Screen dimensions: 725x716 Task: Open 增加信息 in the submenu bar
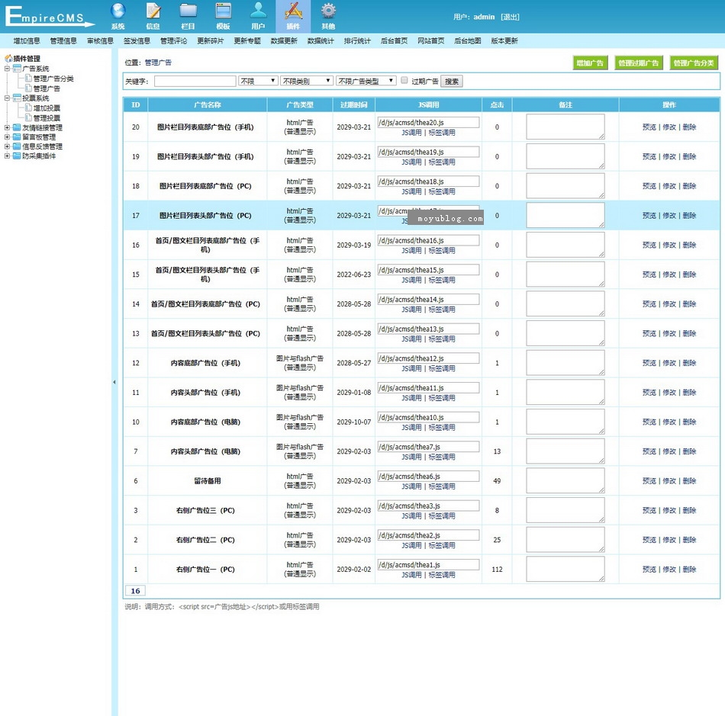pos(27,40)
